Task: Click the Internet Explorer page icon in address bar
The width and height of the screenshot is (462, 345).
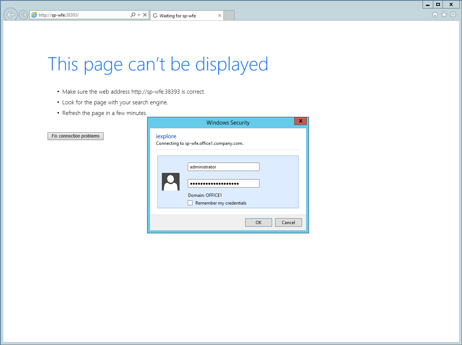Action: pyautogui.click(x=34, y=15)
